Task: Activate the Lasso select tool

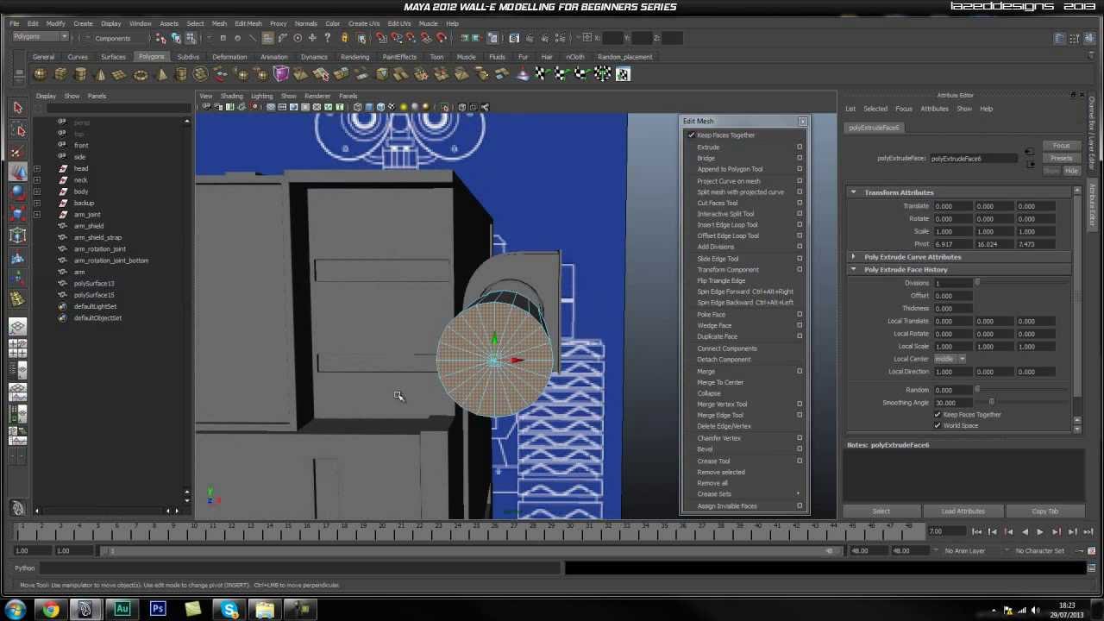Action: click(17, 129)
